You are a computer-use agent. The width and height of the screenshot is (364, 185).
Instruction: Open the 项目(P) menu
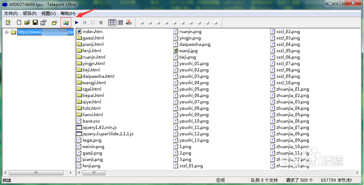(30, 13)
